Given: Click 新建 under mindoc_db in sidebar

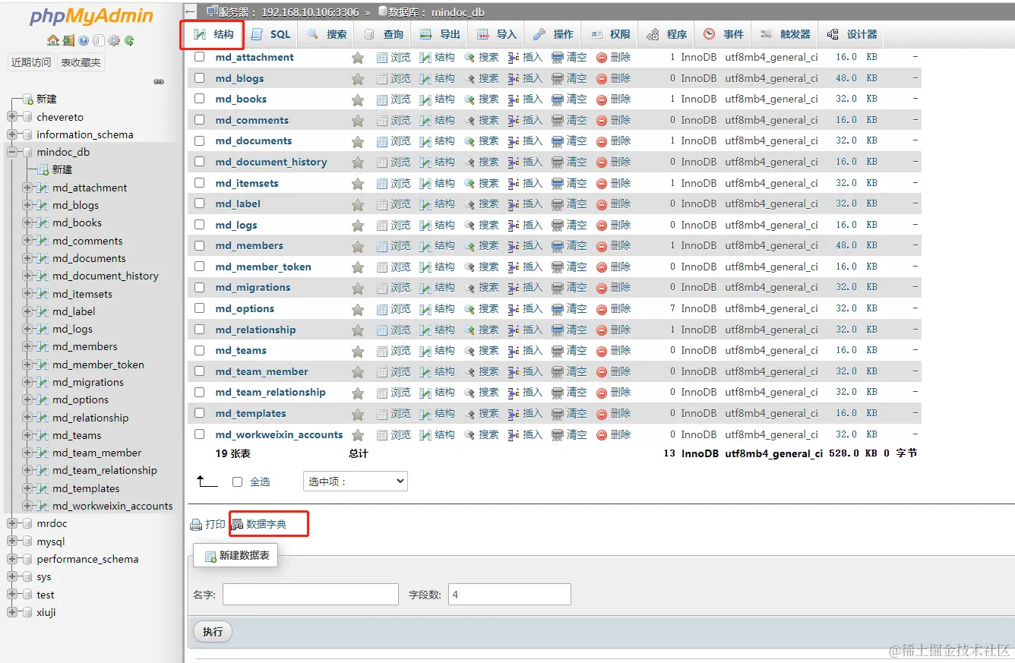Looking at the screenshot, I should tap(62, 169).
